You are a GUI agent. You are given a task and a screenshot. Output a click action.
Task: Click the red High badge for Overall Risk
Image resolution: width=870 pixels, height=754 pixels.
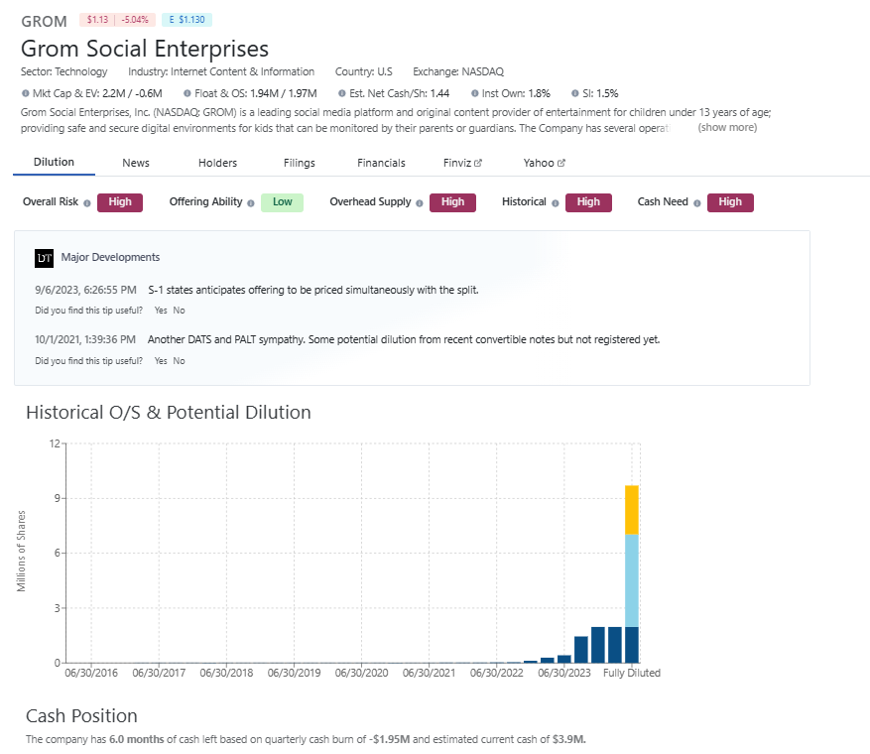point(120,202)
